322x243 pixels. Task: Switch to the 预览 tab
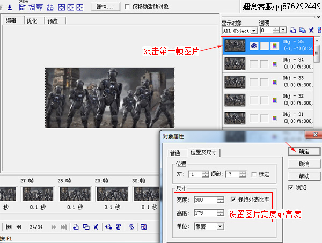53,21
